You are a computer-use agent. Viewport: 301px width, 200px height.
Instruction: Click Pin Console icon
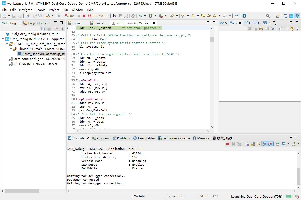[278, 144]
